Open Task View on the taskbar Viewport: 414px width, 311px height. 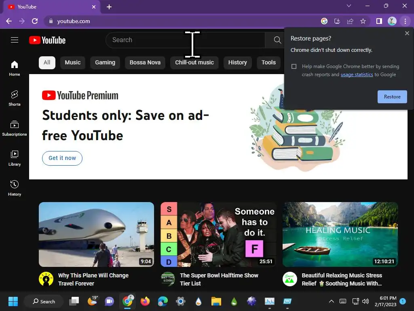[x=74, y=301]
